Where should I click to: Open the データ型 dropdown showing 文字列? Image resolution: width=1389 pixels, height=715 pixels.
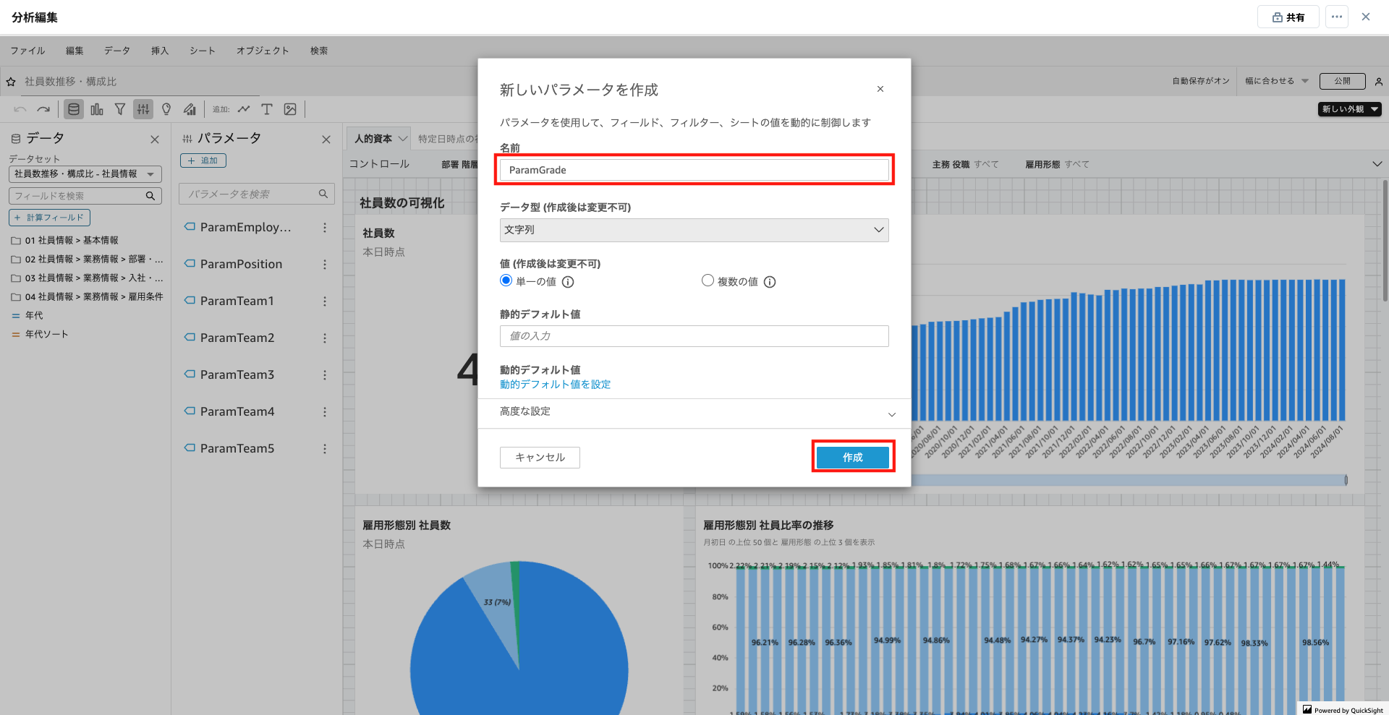point(694,230)
